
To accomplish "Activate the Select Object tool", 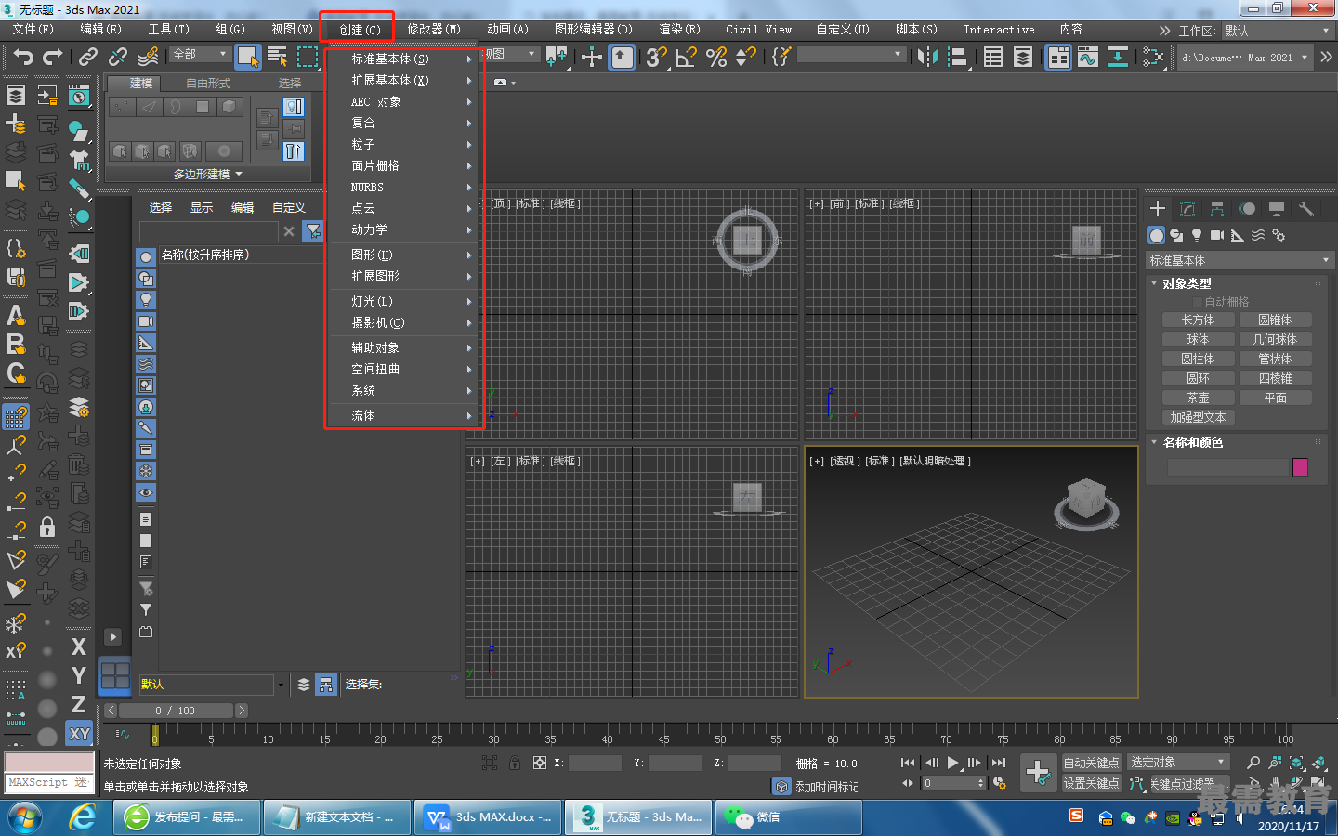I will click(247, 57).
